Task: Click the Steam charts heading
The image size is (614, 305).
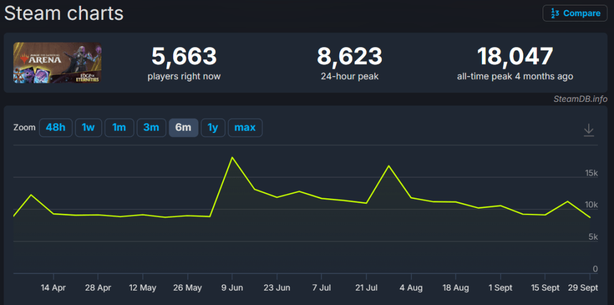Action: pyautogui.click(x=64, y=13)
